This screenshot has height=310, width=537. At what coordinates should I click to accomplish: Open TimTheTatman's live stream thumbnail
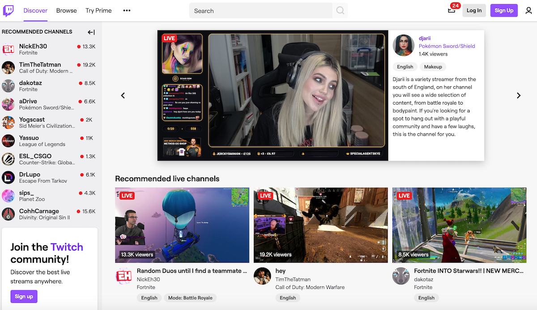coord(320,225)
